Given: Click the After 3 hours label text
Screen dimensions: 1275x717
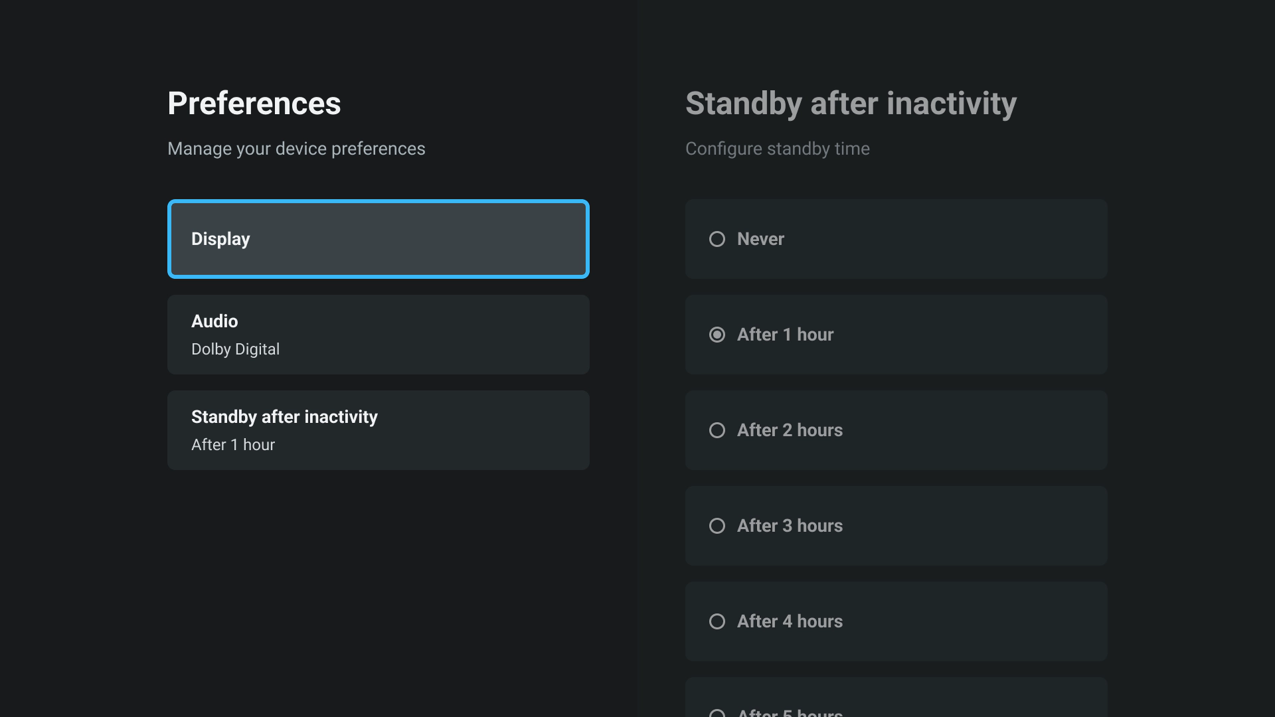Looking at the screenshot, I should [790, 526].
